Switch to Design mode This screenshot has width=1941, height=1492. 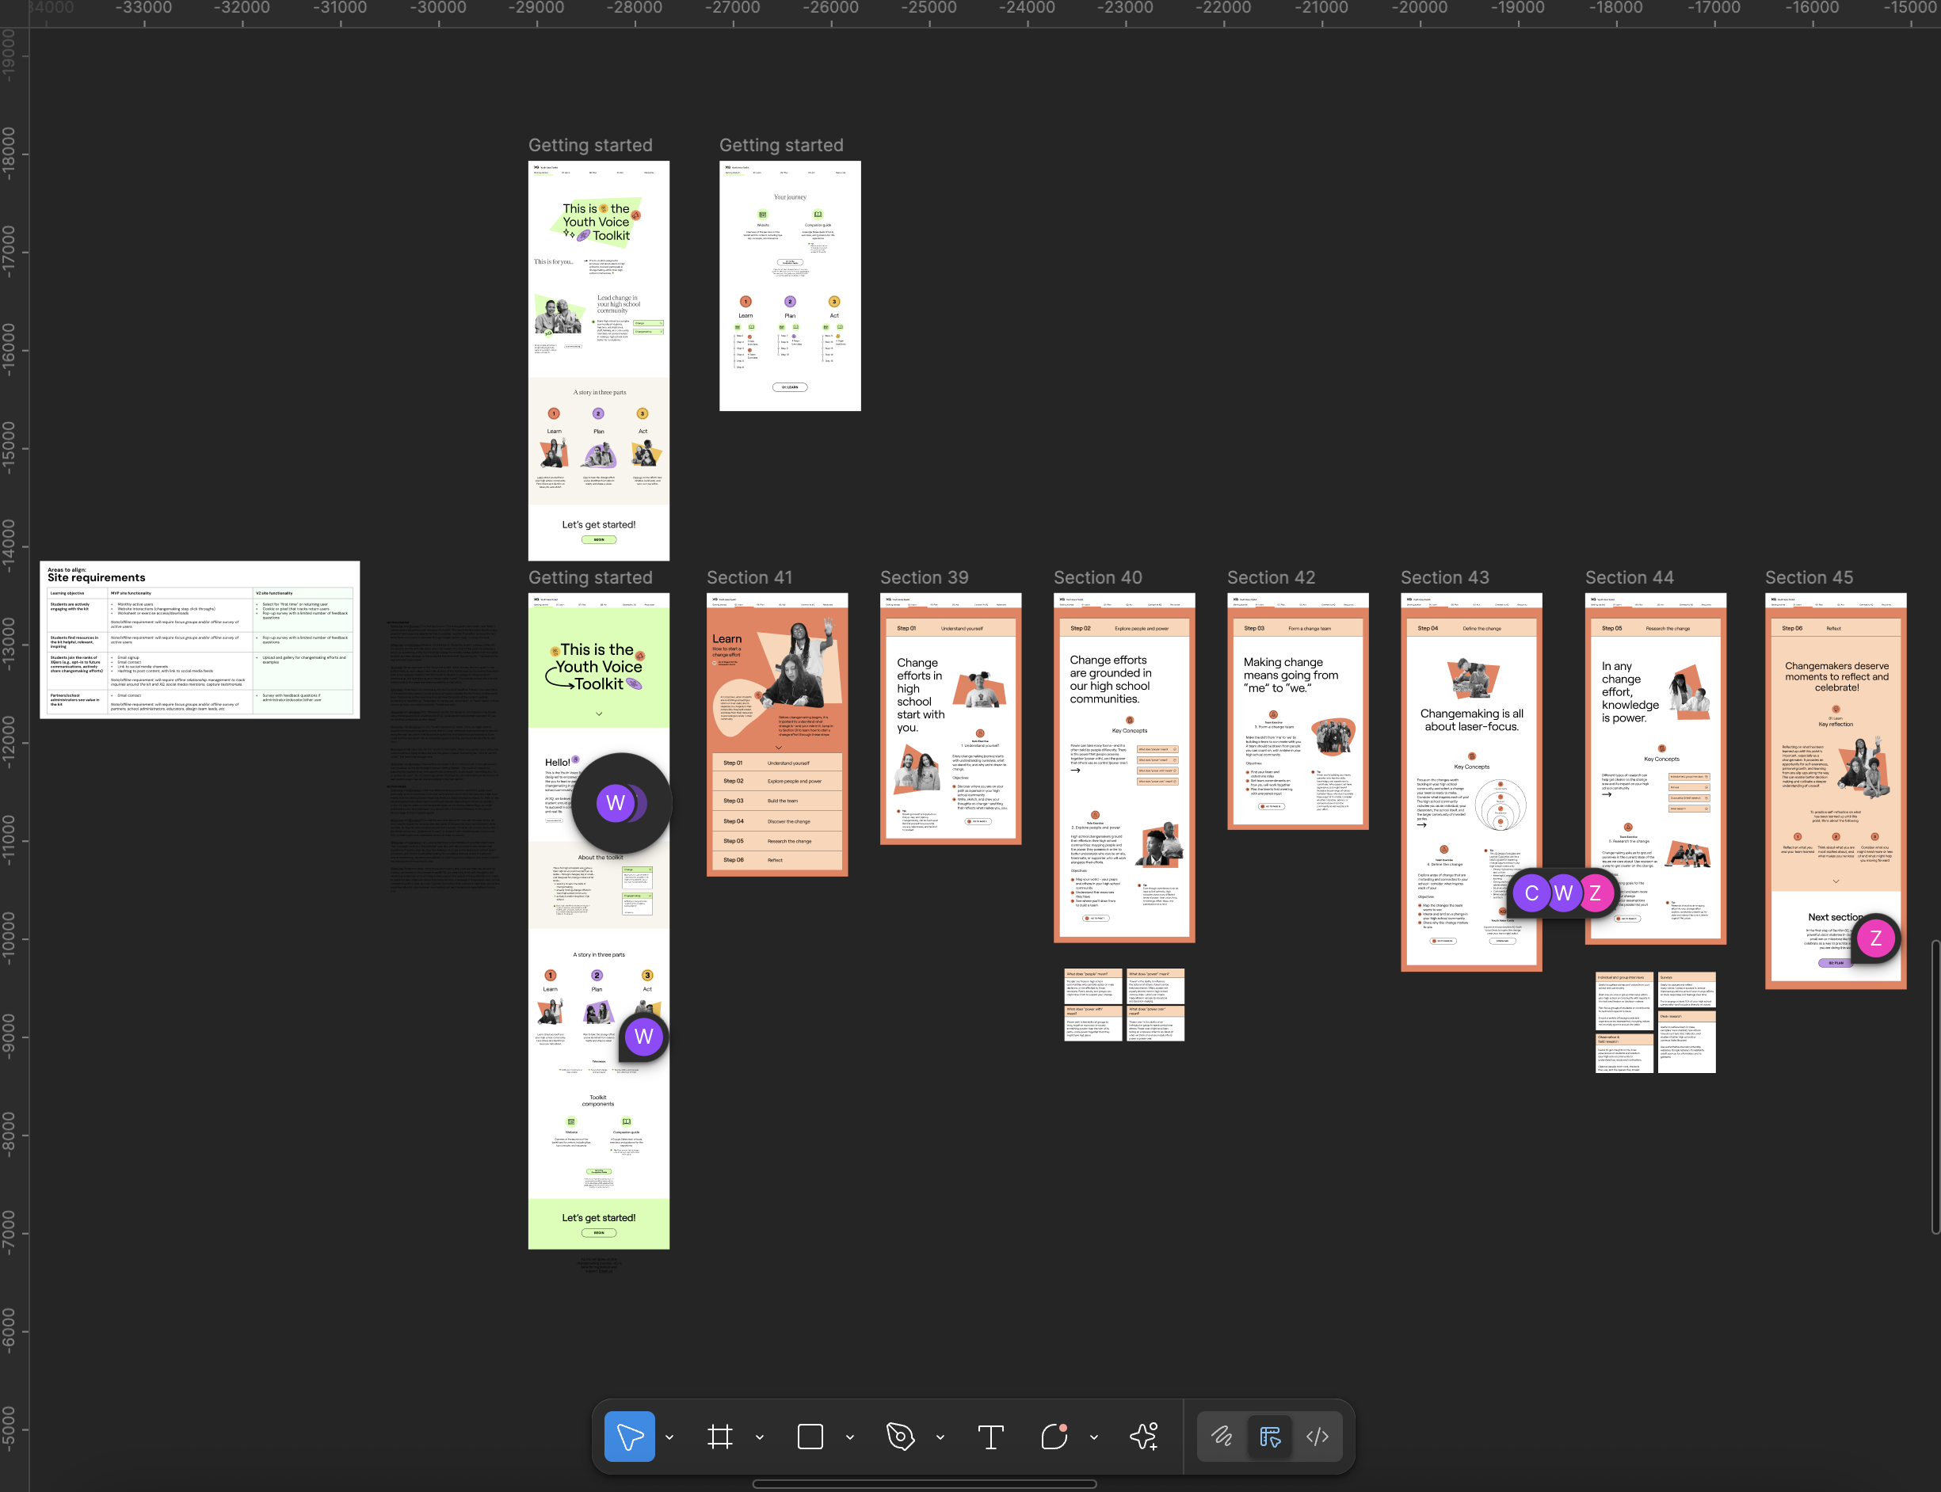pyautogui.click(x=1269, y=1436)
